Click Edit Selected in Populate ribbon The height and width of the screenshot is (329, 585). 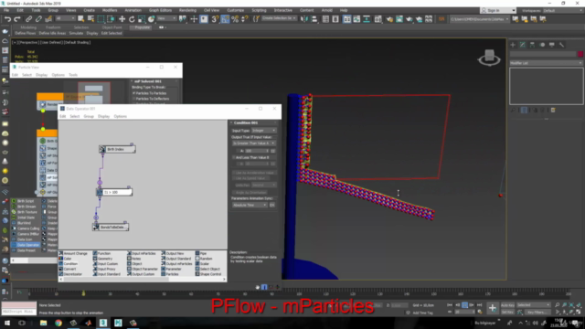click(x=112, y=33)
